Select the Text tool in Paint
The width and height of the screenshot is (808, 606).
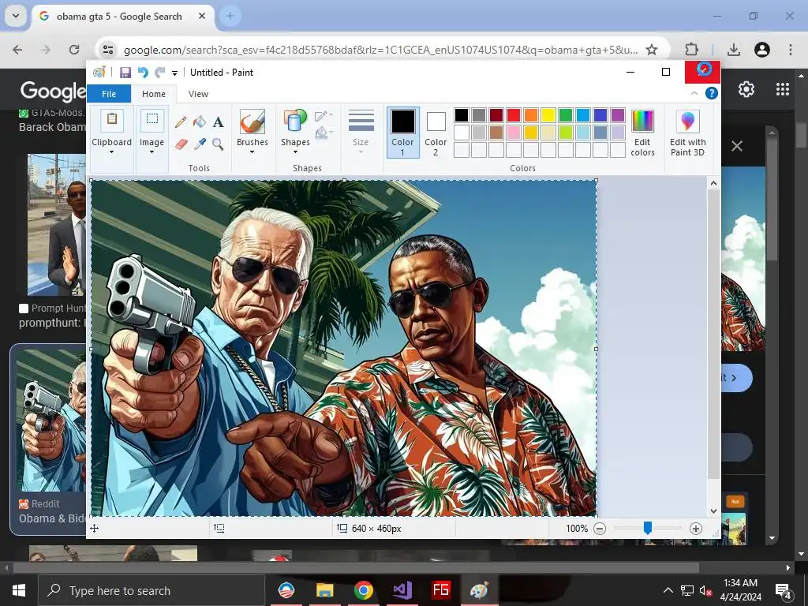tap(218, 122)
